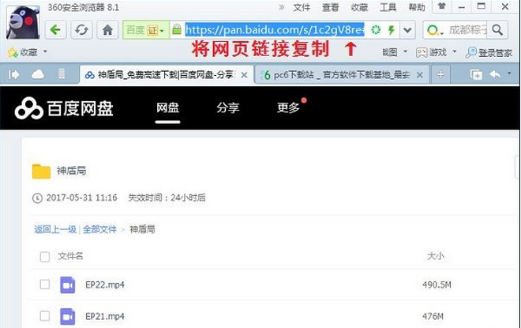The height and width of the screenshot is (328, 521).
Task: Click the 神盾局 folder icon
Action: pos(41,172)
